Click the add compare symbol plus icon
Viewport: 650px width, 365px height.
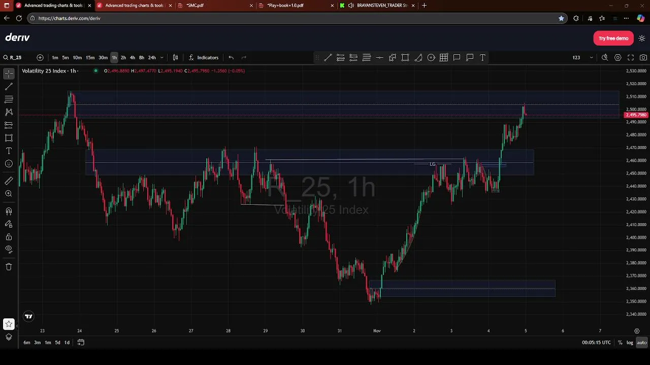click(x=40, y=57)
